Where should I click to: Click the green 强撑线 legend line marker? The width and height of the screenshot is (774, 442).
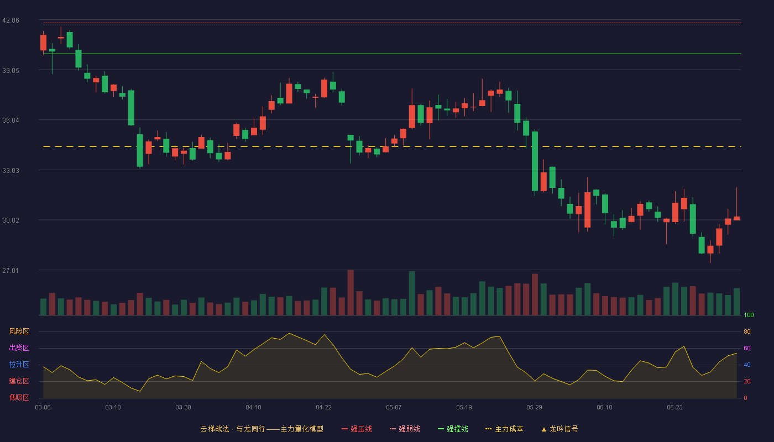441,429
